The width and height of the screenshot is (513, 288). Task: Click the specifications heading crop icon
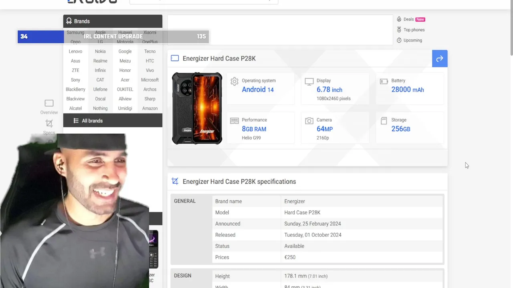tap(175, 181)
